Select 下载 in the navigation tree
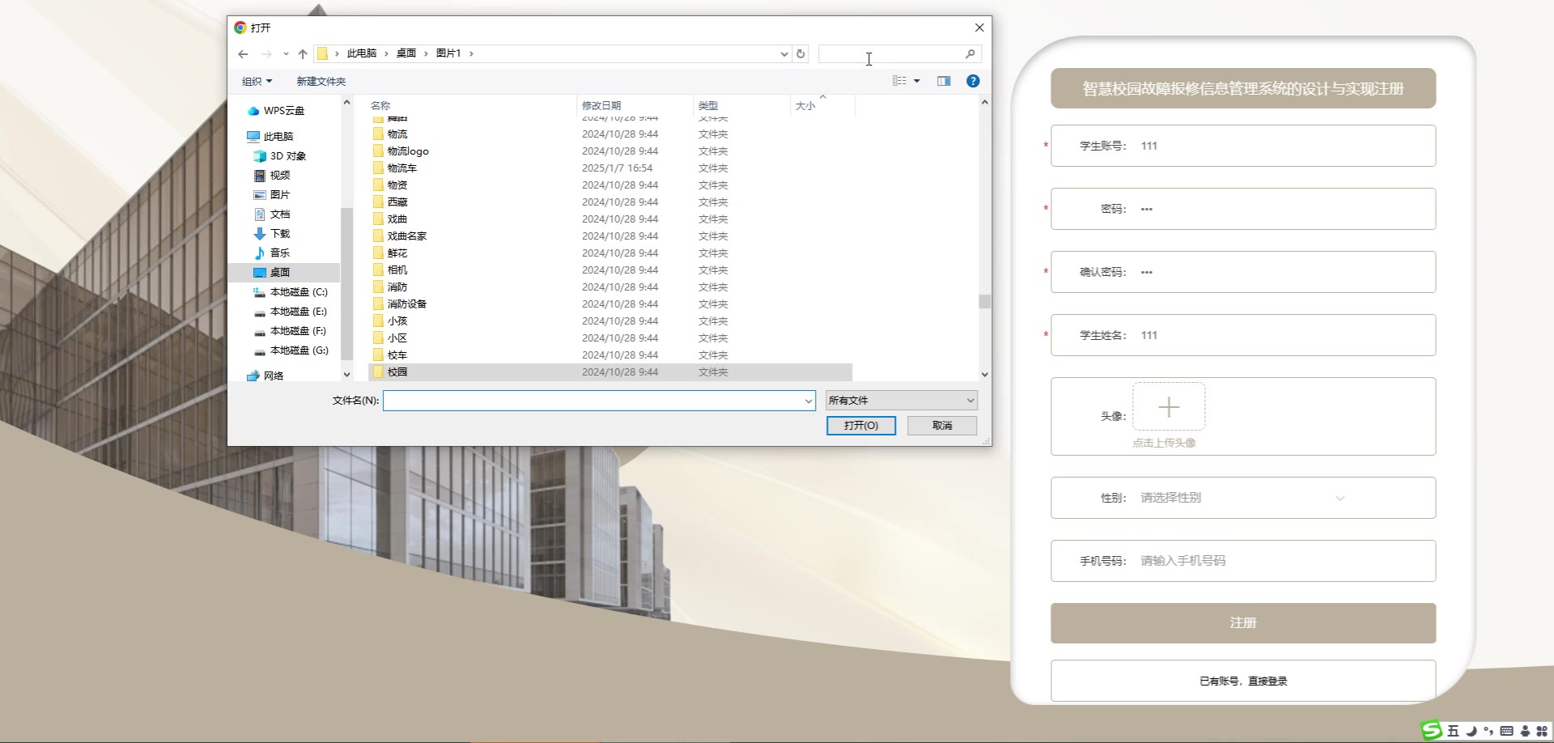Image resolution: width=1554 pixels, height=743 pixels. click(x=280, y=234)
